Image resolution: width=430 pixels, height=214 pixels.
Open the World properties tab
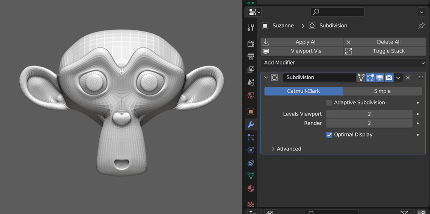tap(251, 95)
